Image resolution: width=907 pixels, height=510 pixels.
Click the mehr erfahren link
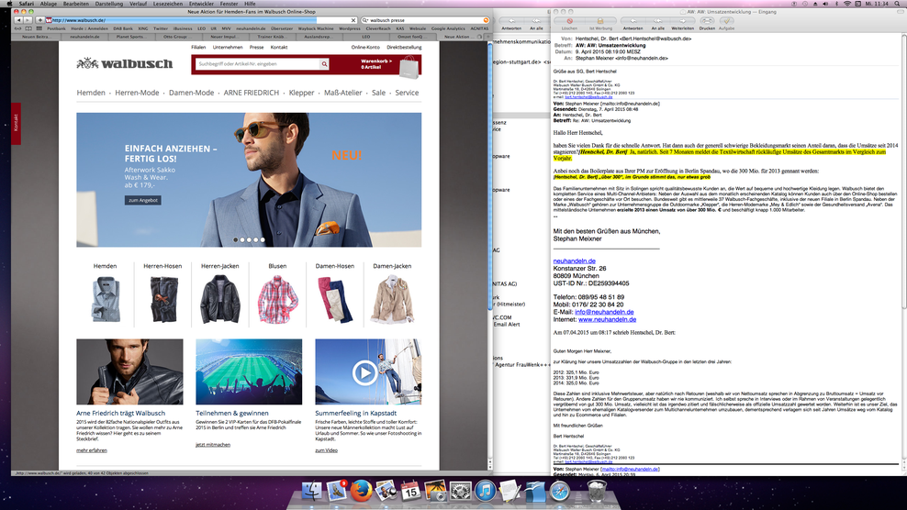(92, 450)
